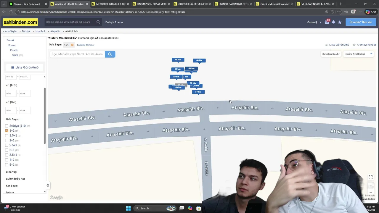Click the Ataşehir breadcrumb link

pyautogui.click(x=55, y=31)
